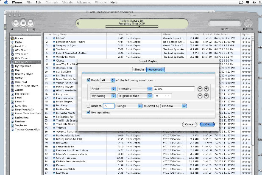This screenshot has width=262, height=175.
Task: Switch to the Simple tab
Action: coord(139,69)
